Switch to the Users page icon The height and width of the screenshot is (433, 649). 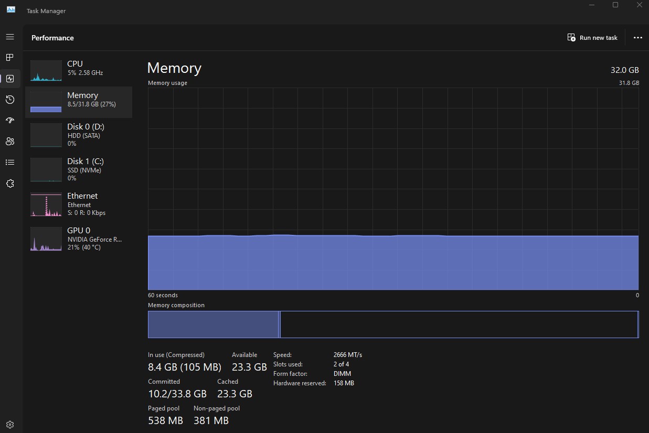tap(10, 142)
